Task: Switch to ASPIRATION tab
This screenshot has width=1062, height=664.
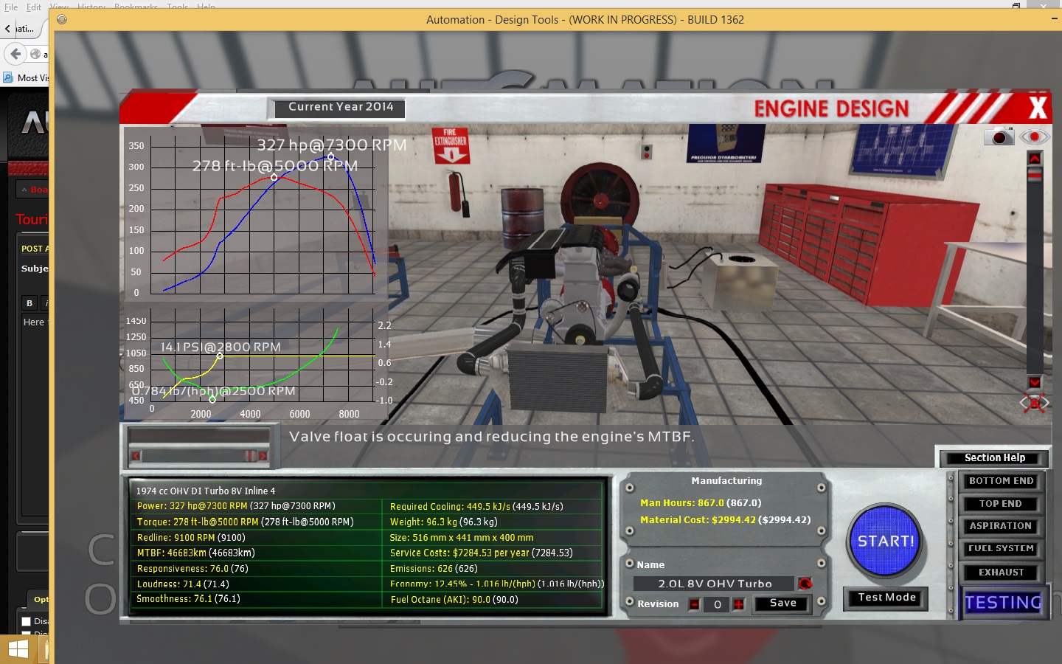Action: point(1001,526)
